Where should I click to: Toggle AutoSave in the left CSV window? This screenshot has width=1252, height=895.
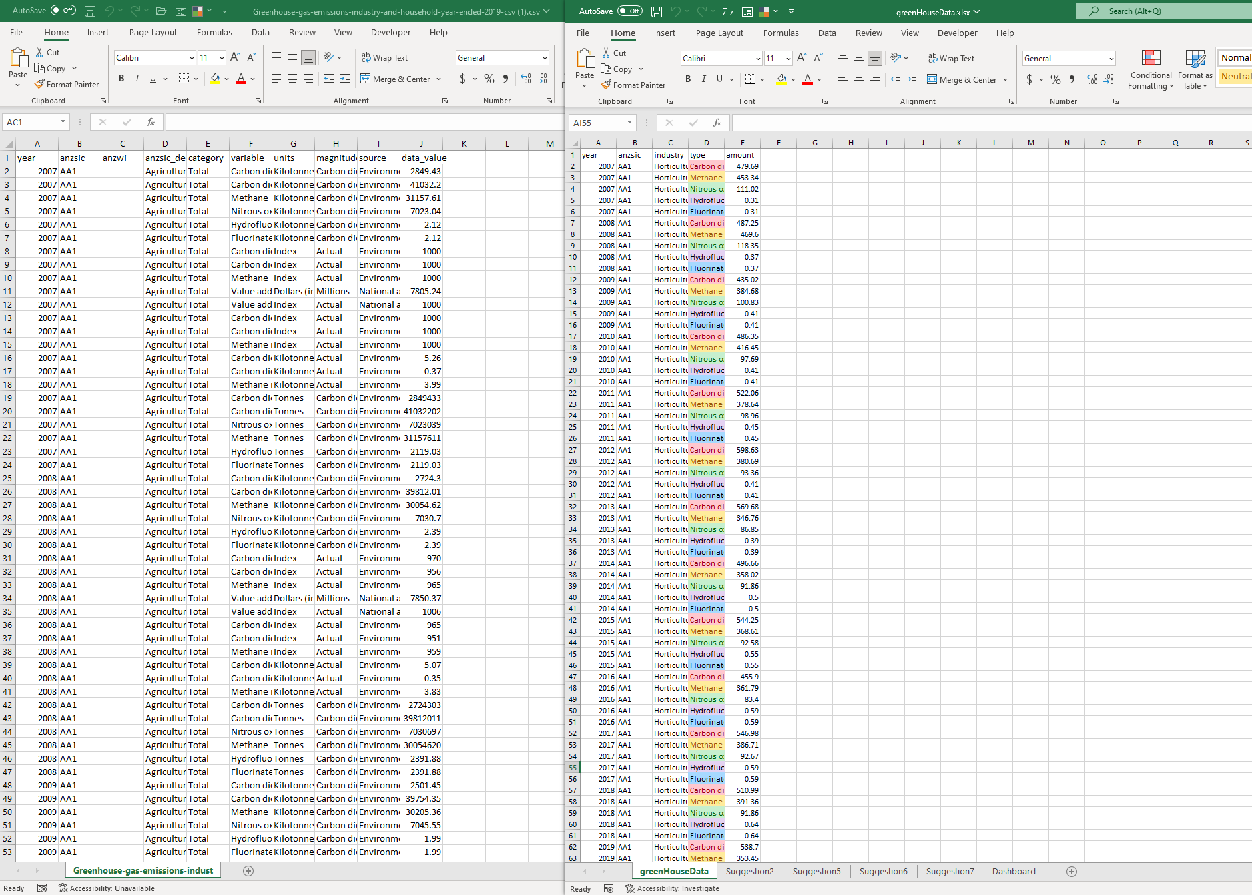pyautogui.click(x=63, y=11)
